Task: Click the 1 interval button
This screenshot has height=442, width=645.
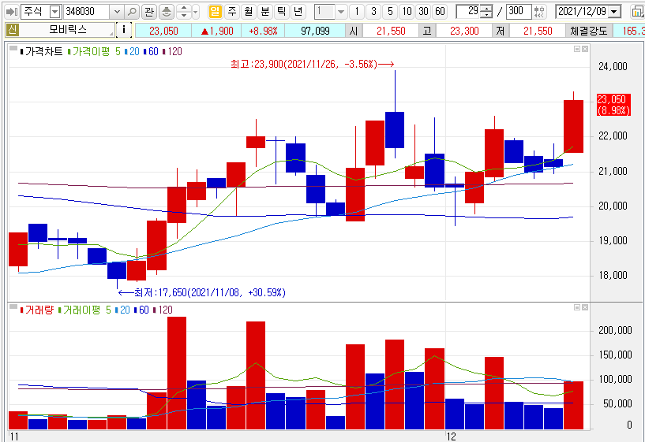Action: pos(357,12)
